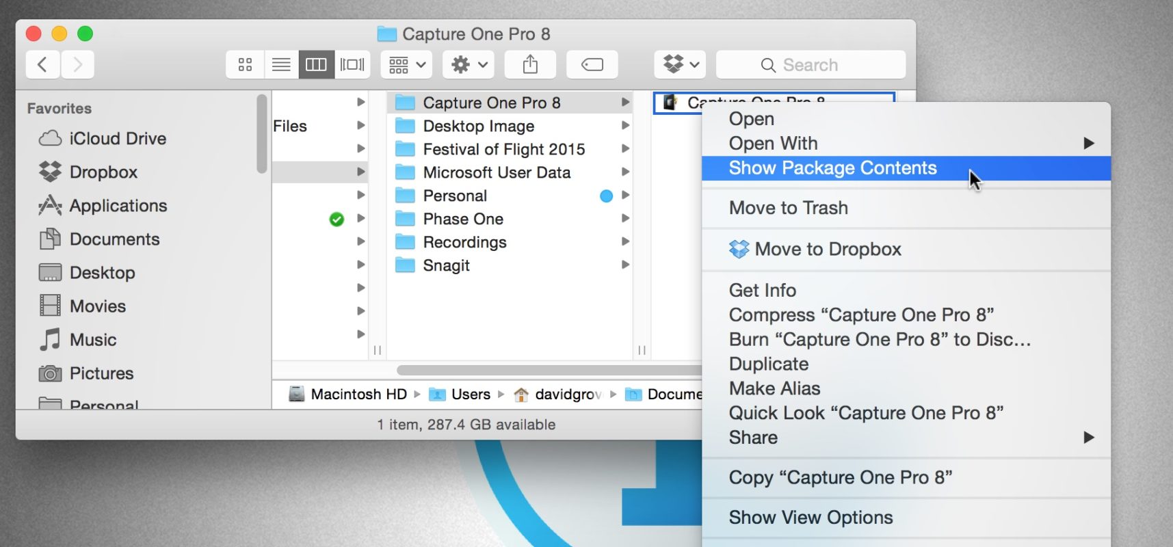Open the Arrange items dropdown

(406, 65)
